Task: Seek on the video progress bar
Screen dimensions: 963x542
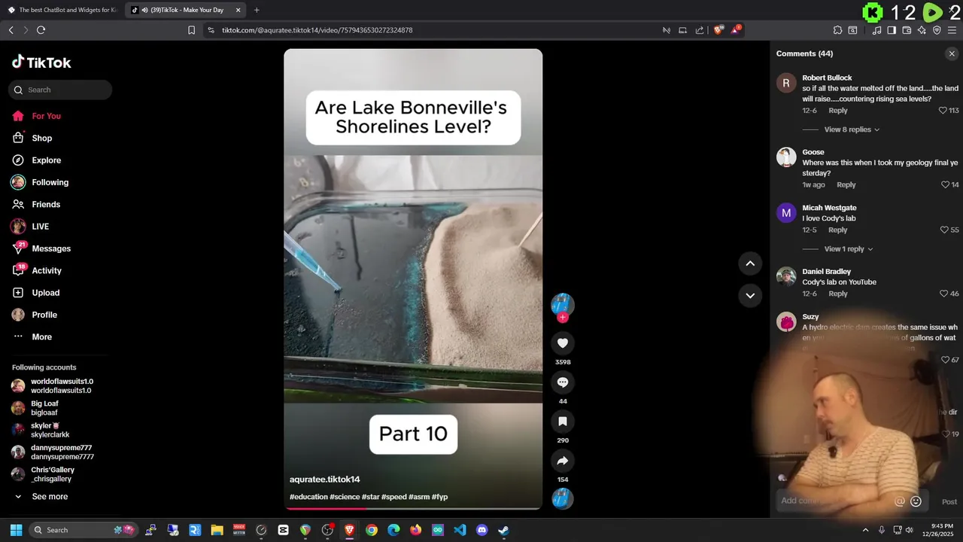Action: [x=413, y=508]
